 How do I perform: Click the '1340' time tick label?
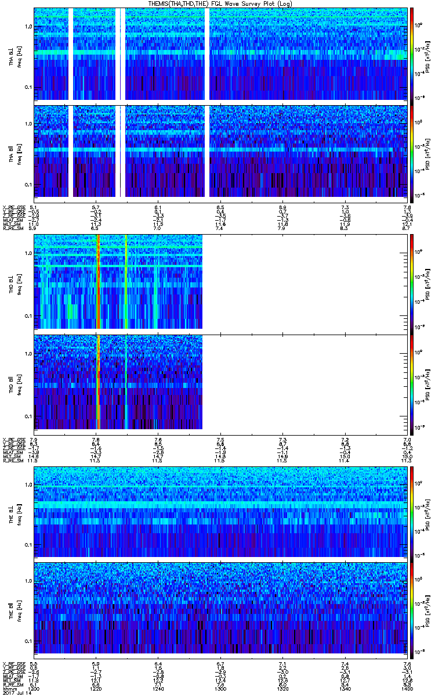[x=345, y=689]
